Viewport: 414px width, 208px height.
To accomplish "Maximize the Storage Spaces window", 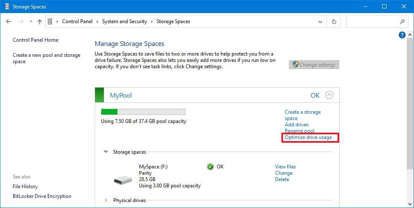I will click(x=384, y=6).
